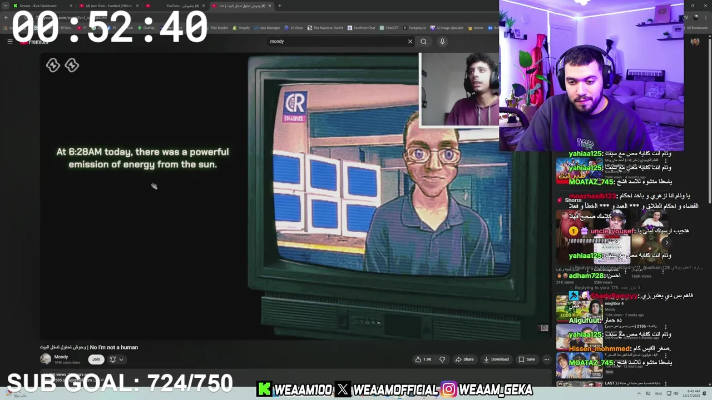Image resolution: width=712 pixels, height=400 pixels.
Task: Open the Shopify bookmark
Action: click(x=241, y=28)
